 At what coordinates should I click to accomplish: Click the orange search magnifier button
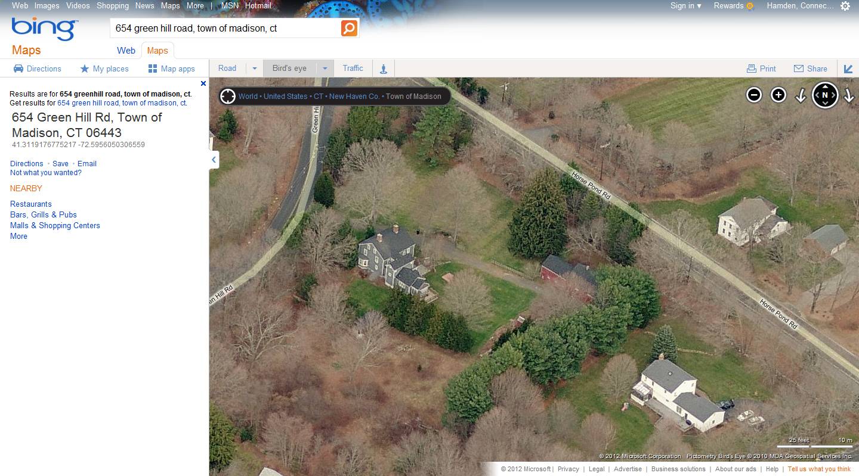tap(349, 28)
